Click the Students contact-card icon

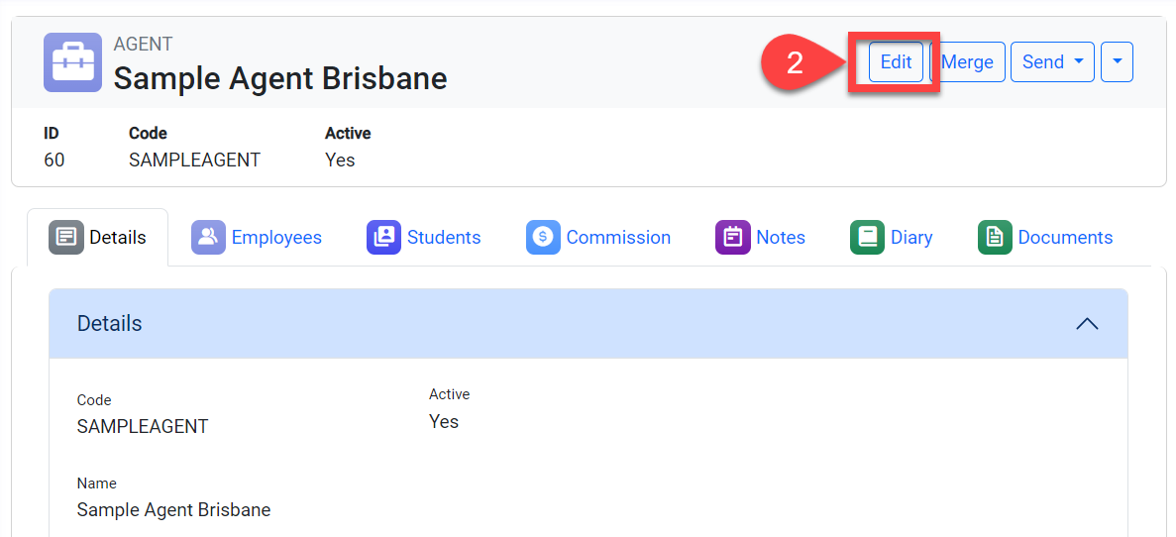pos(383,237)
